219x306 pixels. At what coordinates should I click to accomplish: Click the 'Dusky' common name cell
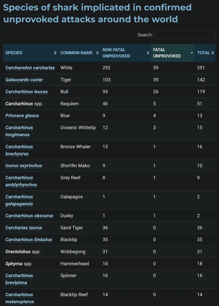tap(67, 216)
